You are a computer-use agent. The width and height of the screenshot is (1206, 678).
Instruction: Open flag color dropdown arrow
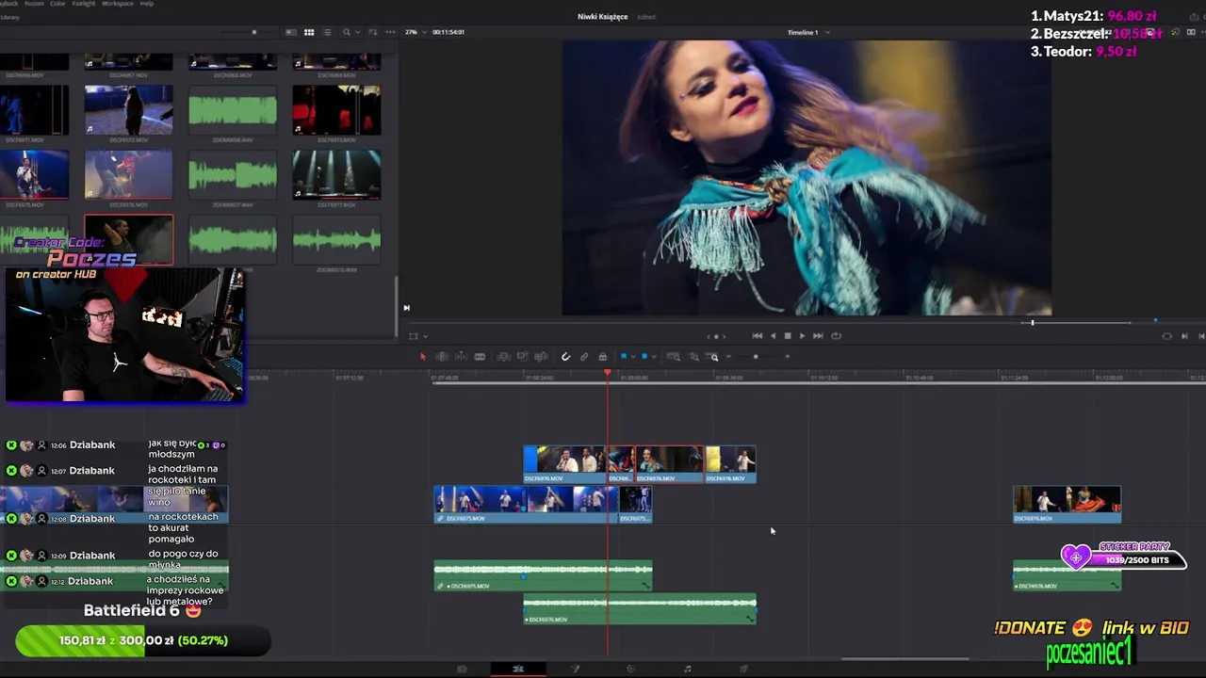pos(633,357)
